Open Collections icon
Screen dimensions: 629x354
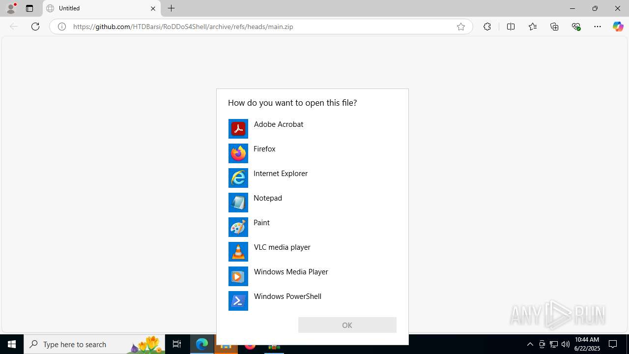(554, 27)
